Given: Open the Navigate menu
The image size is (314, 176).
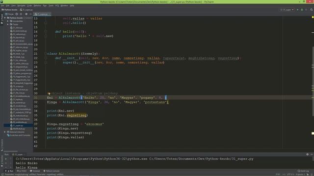Looking at the screenshot, I should [x=21, y=5].
